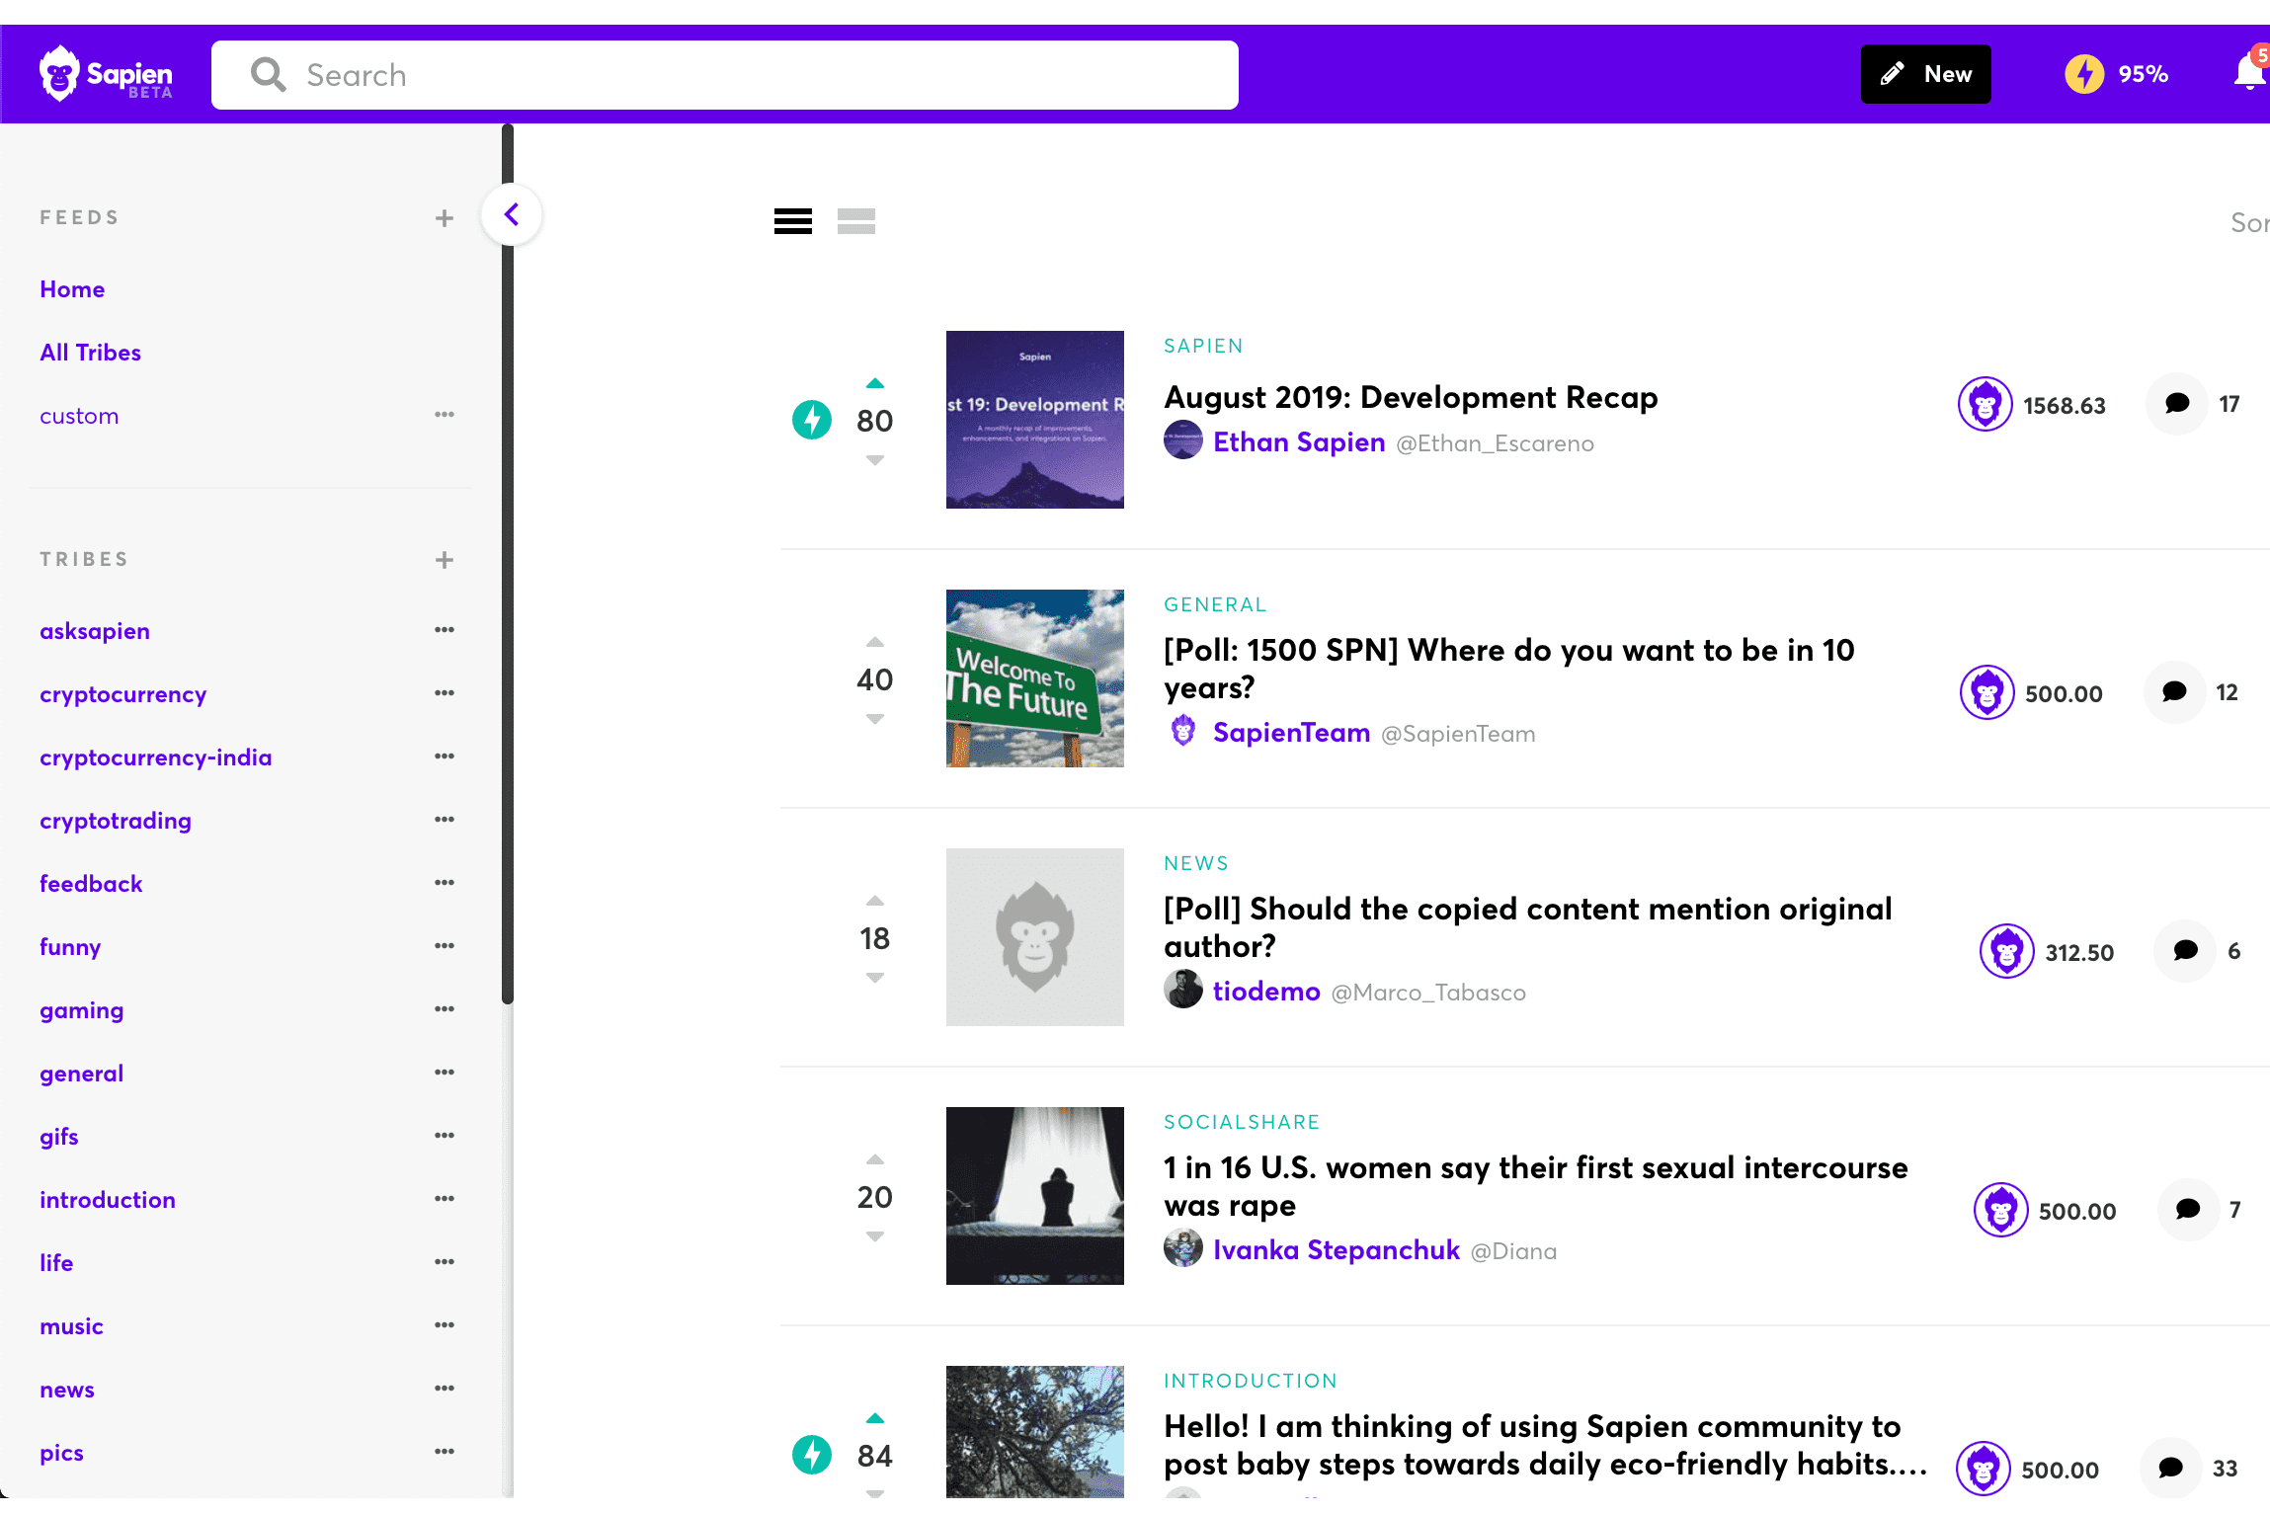Click the SPN reward icon showing 1568.63
This screenshot has height=1513, width=2270.
pyautogui.click(x=1986, y=404)
